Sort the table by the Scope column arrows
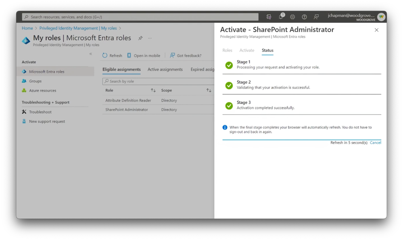403x240 pixels. (209, 90)
